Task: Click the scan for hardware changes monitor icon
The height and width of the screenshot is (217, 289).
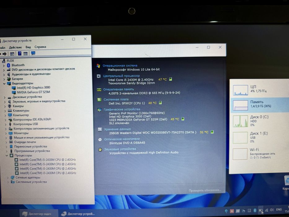Action: click(33, 53)
